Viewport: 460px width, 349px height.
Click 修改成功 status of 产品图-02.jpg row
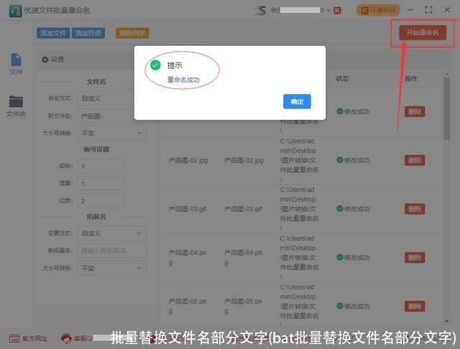tap(353, 160)
